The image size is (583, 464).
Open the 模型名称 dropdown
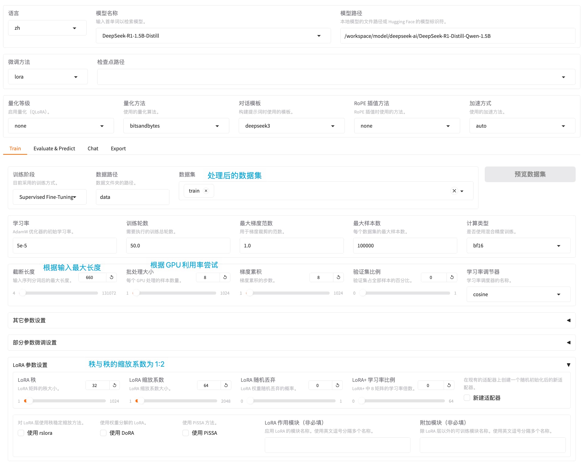(213, 36)
